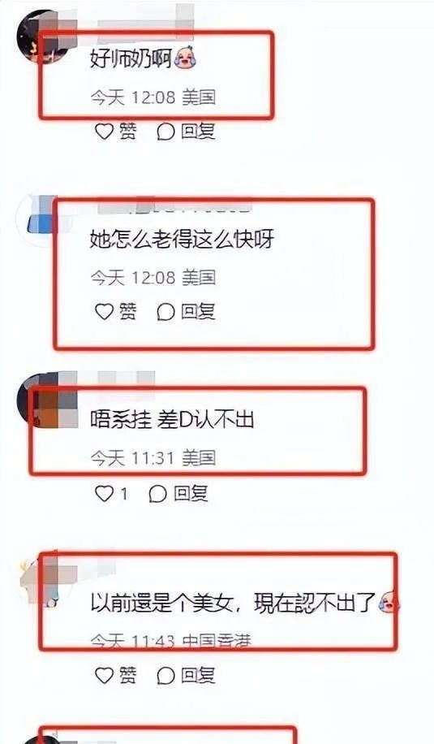Screen dimensions: 434x744
Task: Select the comment text 好师奶啊
Action: pos(131,60)
